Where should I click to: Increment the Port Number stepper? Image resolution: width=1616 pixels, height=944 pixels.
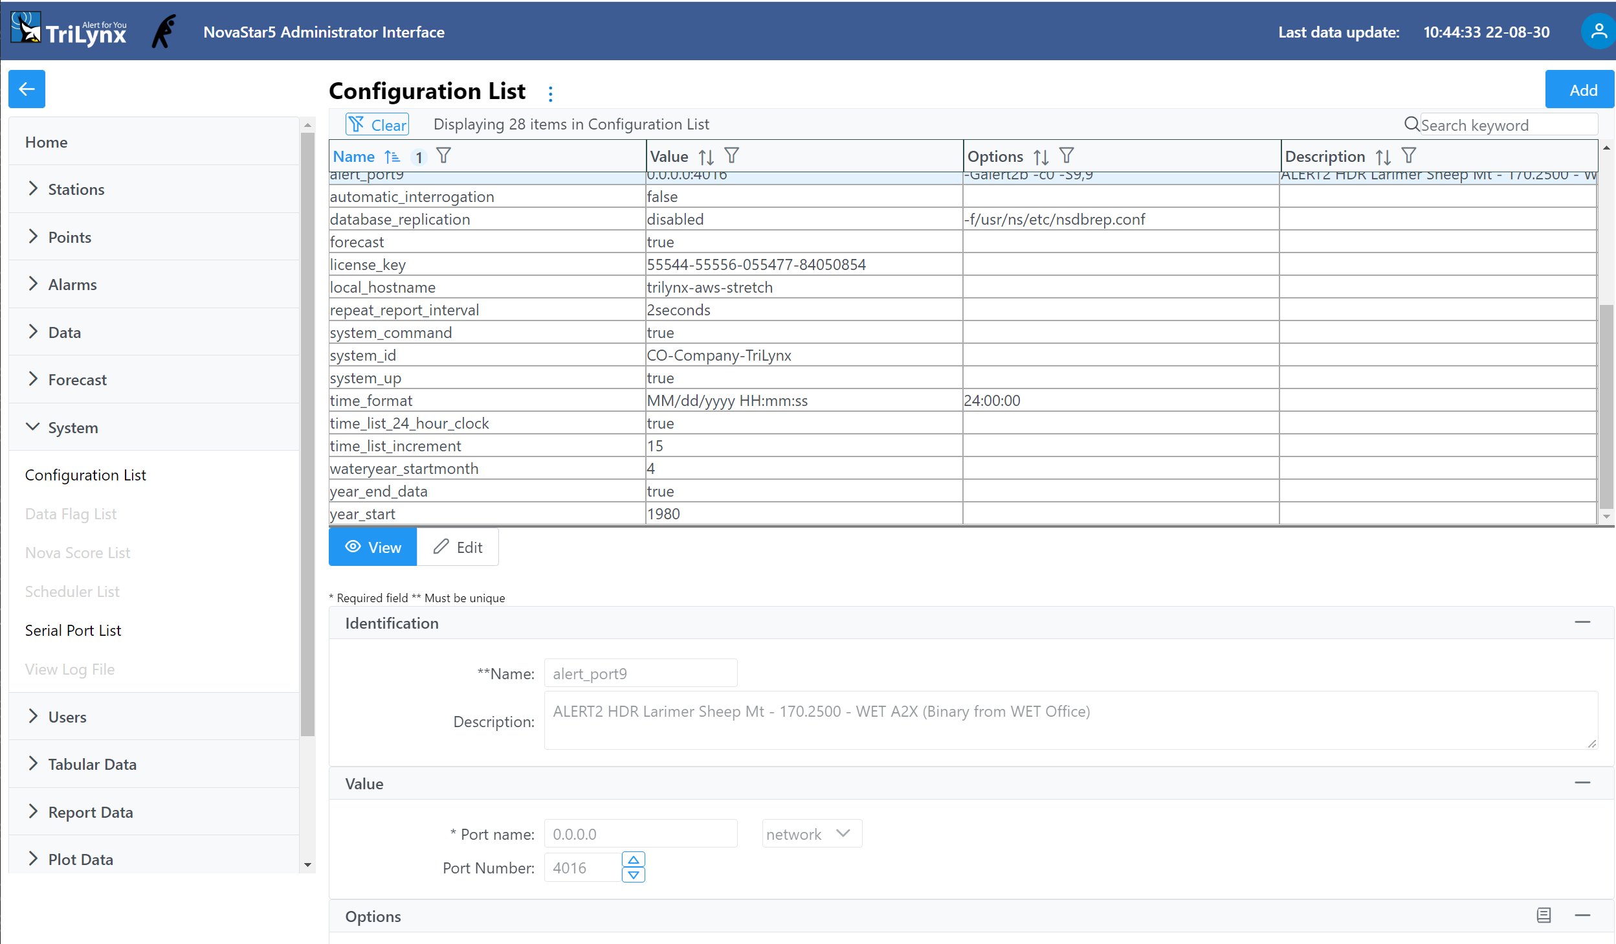tap(633, 860)
